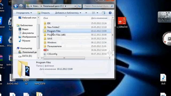This screenshot has width=171, height=96.
Task: Click the CPU meter gadget
Action: pyautogui.click(x=167, y=38)
